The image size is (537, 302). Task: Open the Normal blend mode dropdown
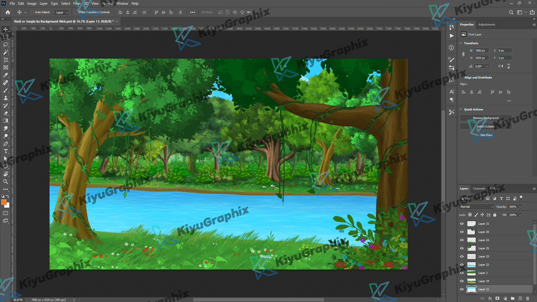pyautogui.click(x=477, y=207)
